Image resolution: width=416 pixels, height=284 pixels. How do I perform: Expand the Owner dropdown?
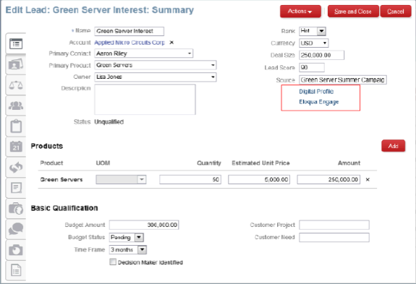[x=213, y=77]
